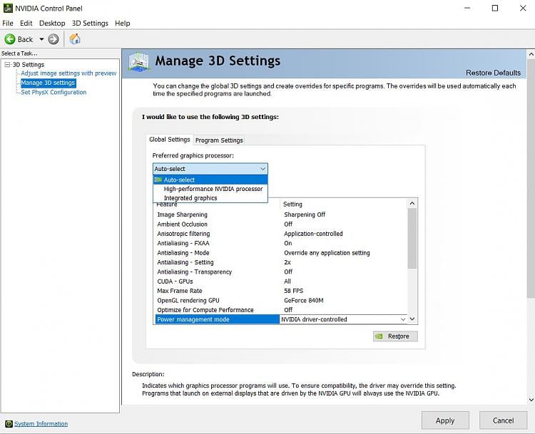Screen dimensions: 535x434
Task: Select the Image Sharpening feature row
Action: click(x=282, y=215)
